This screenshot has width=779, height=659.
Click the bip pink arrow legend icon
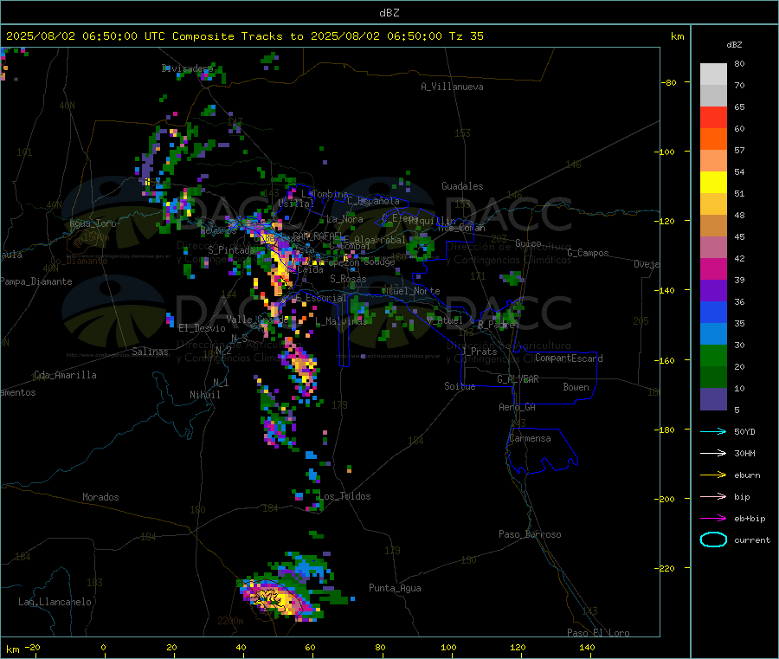pos(713,496)
